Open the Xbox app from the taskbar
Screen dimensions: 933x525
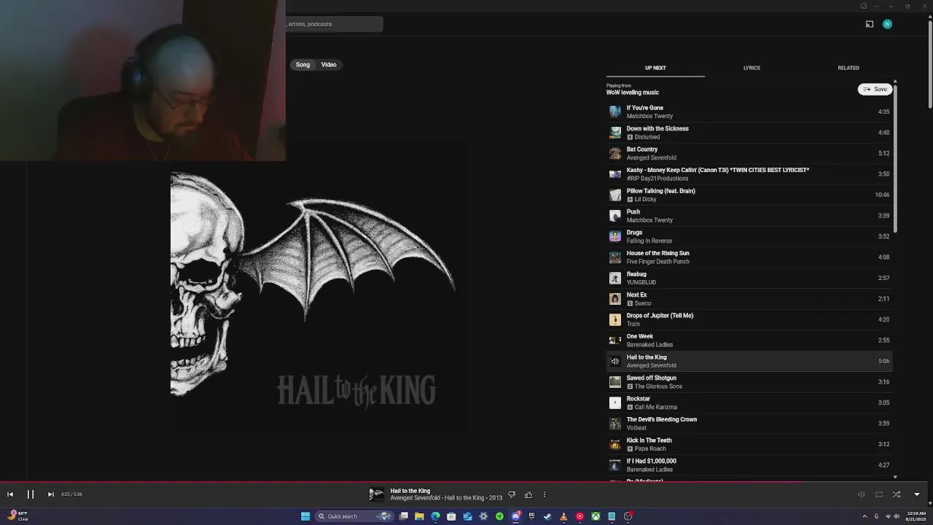[596, 516]
